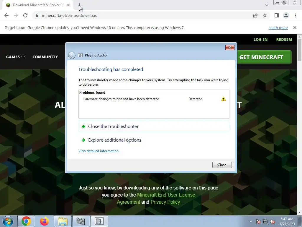This screenshot has width=302, height=227.
Task: Click the GET MINECRAFT button
Action: pos(264,57)
